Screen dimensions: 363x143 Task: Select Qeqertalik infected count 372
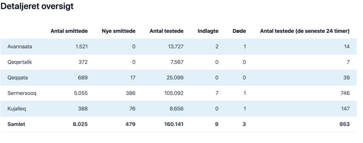tap(83, 62)
